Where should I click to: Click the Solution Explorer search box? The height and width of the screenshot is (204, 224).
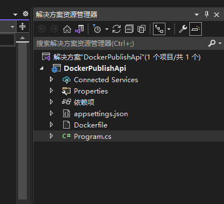[121, 44]
